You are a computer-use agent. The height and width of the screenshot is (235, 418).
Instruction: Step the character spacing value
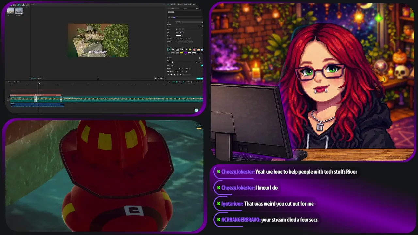(x=178, y=39)
